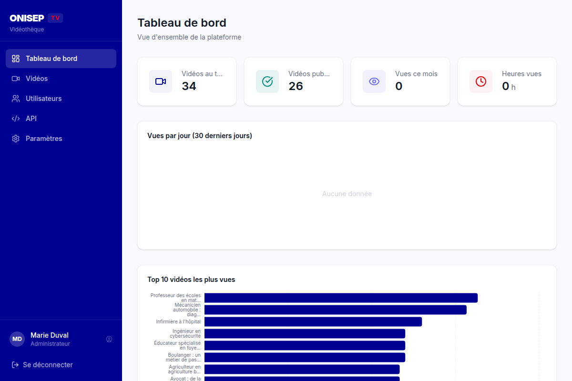Go to the Vidéos section
Screen dimensions: 572x381
tap(61, 79)
